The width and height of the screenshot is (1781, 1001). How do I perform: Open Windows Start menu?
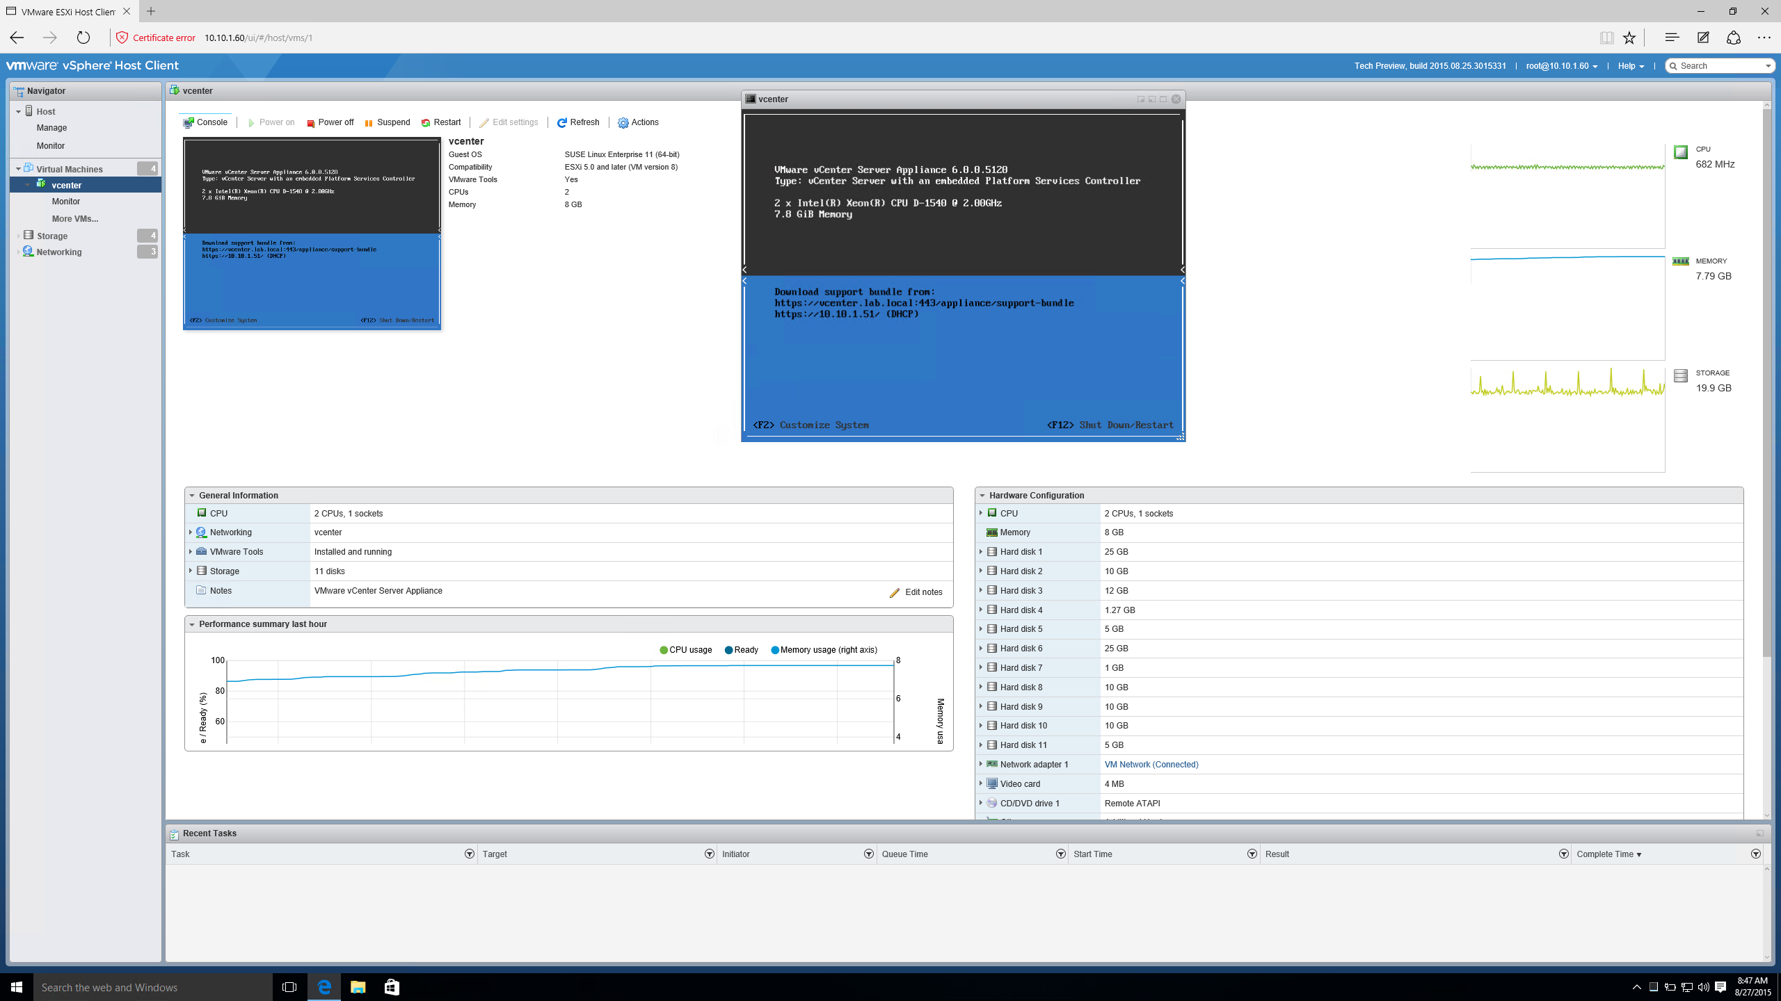(17, 987)
